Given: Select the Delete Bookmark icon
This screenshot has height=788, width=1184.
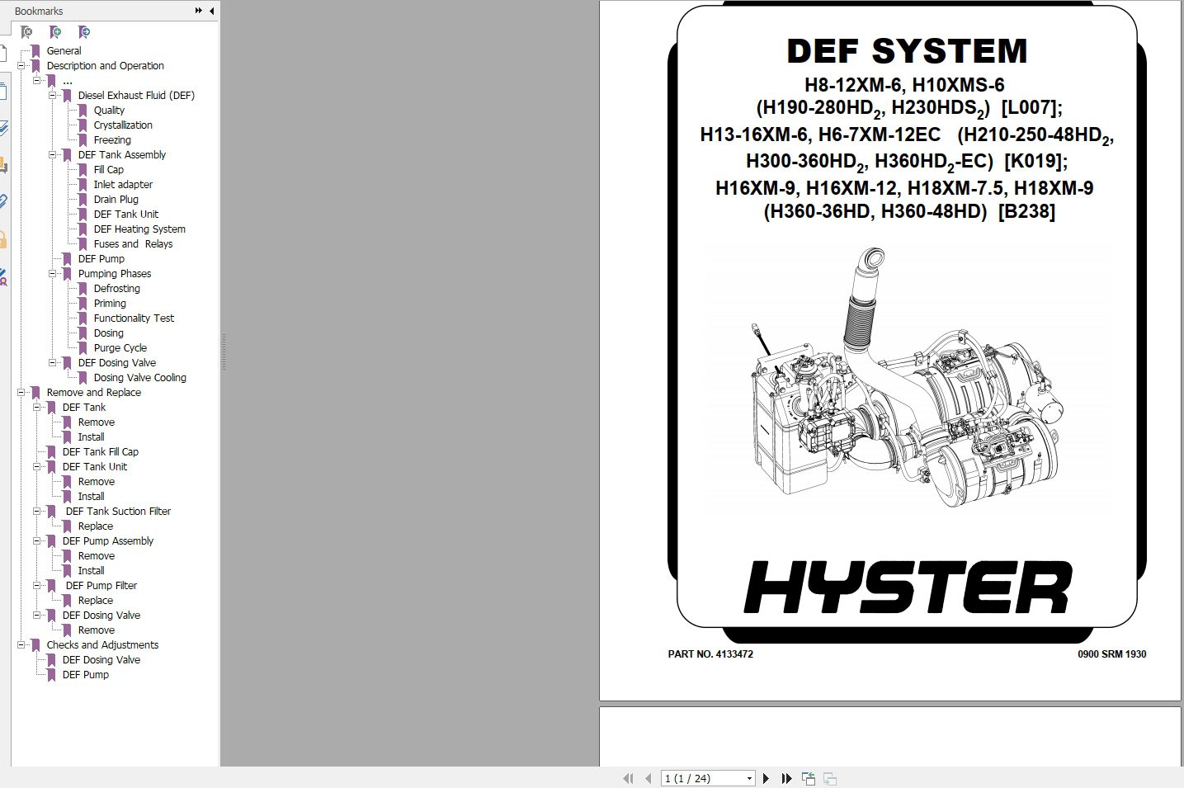Looking at the screenshot, I should click(x=26, y=31).
